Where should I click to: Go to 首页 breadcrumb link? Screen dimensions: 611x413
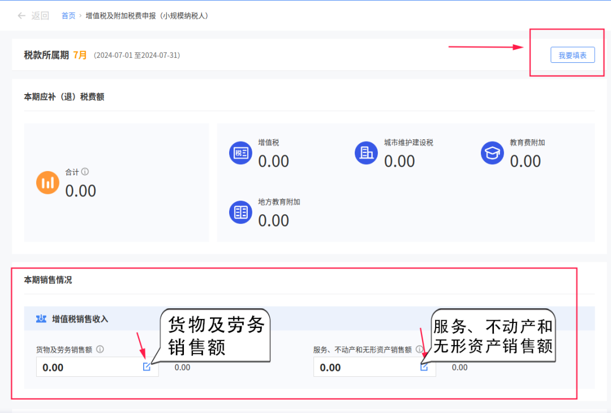coord(68,16)
